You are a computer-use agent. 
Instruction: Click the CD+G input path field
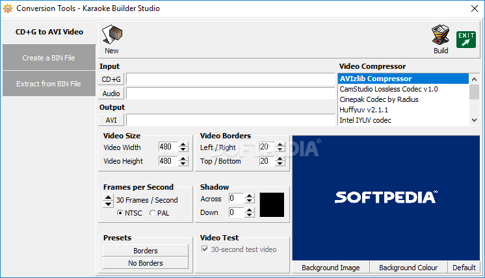[230, 79]
